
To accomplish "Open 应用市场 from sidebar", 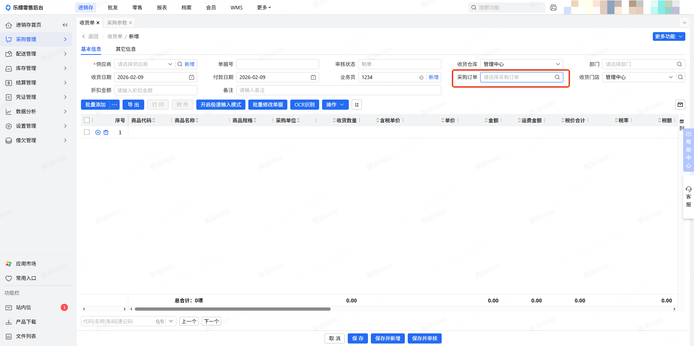I will tap(26, 264).
